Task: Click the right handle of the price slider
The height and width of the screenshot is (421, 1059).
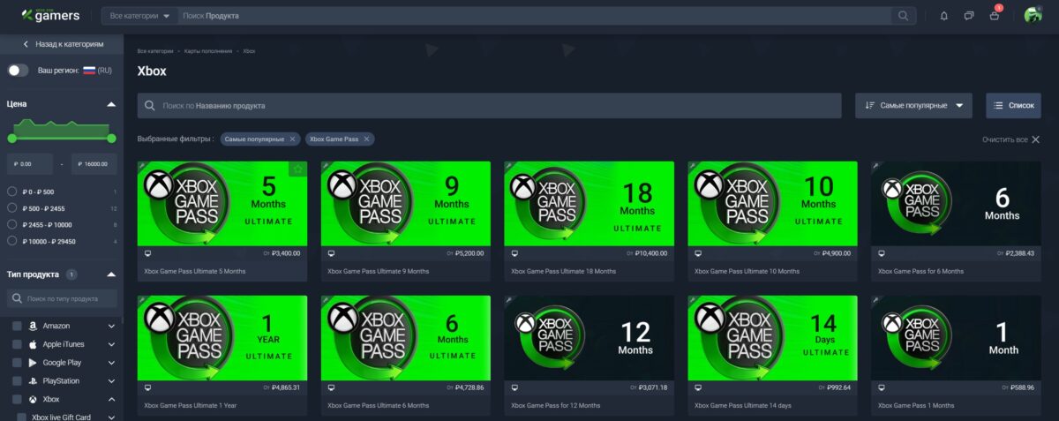Action: coord(111,139)
